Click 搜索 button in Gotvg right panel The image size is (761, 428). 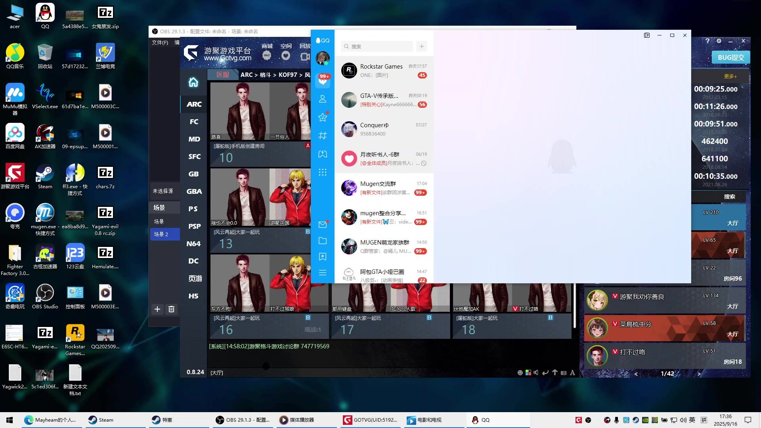[x=729, y=197]
